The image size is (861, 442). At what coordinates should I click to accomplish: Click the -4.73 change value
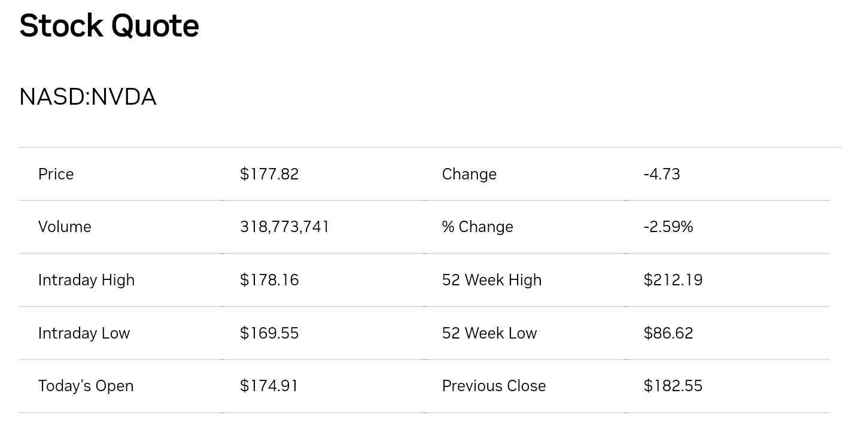click(x=662, y=174)
